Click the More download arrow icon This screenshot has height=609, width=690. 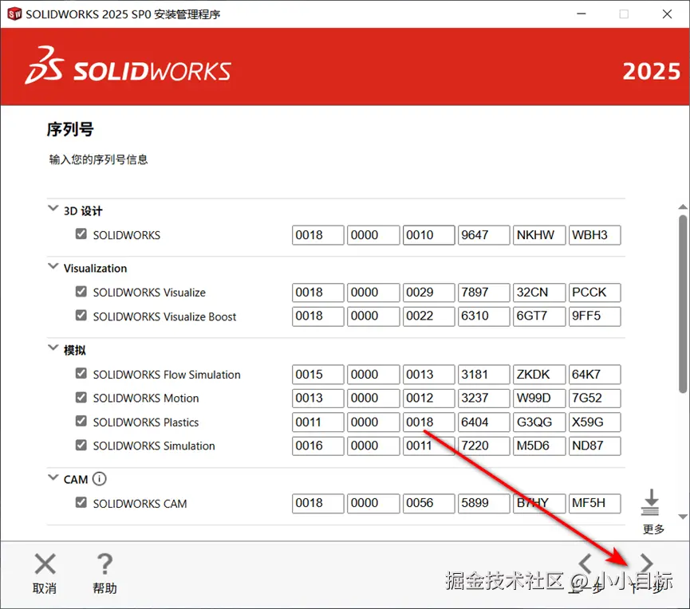point(651,502)
